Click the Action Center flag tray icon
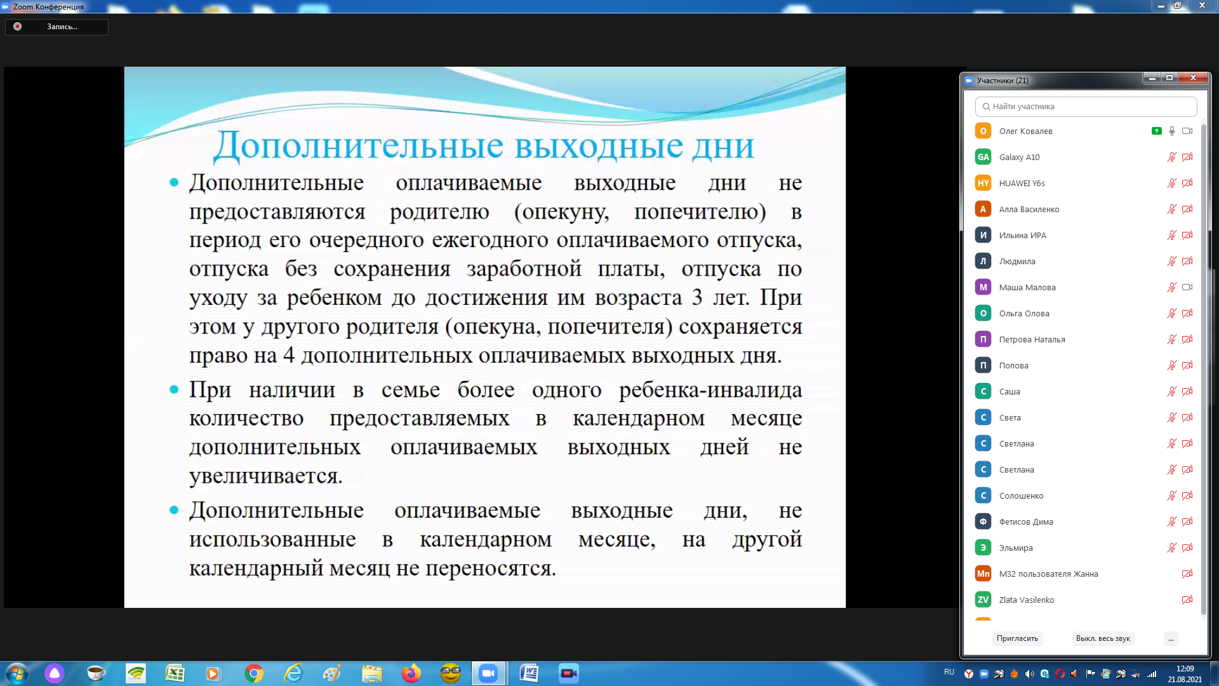Viewport: 1219px width, 686px height. [x=1090, y=674]
